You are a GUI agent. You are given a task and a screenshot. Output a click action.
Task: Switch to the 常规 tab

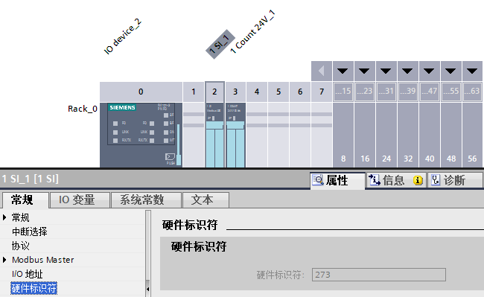point(25,200)
